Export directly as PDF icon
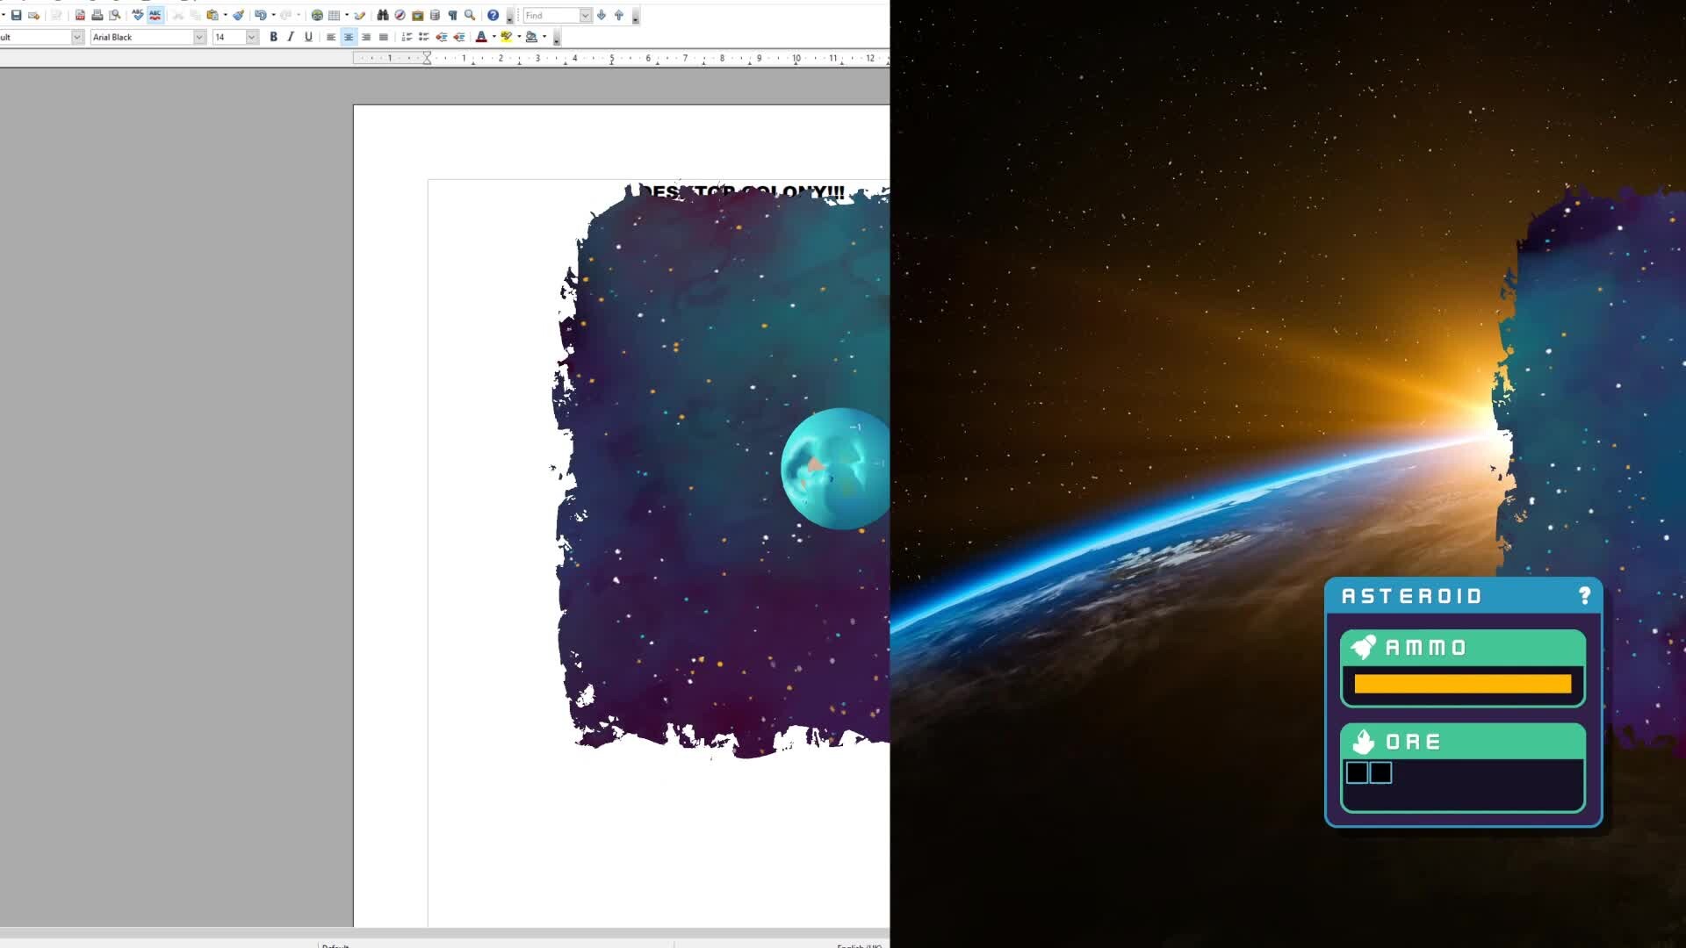Screen dimensions: 1686x948 point(80,15)
